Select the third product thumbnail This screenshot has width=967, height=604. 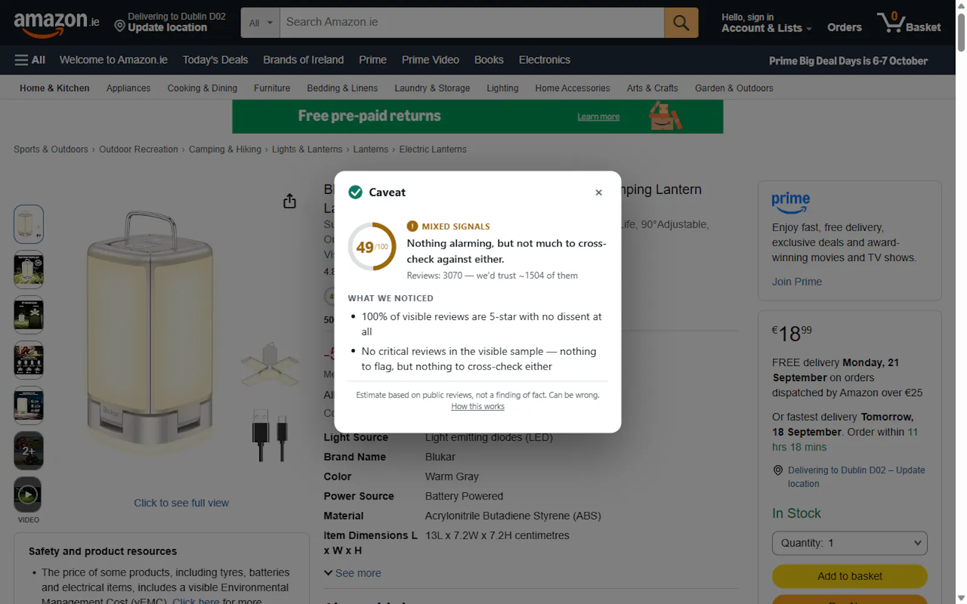click(x=28, y=315)
